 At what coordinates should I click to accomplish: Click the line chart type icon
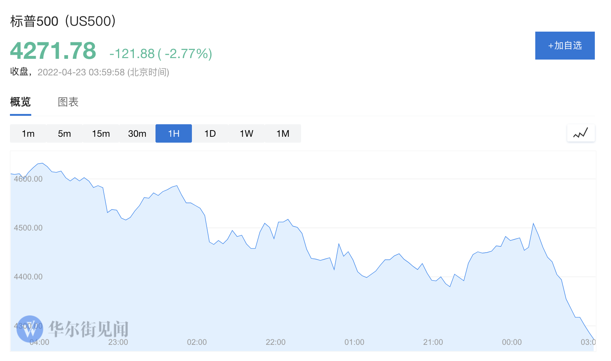coord(580,133)
